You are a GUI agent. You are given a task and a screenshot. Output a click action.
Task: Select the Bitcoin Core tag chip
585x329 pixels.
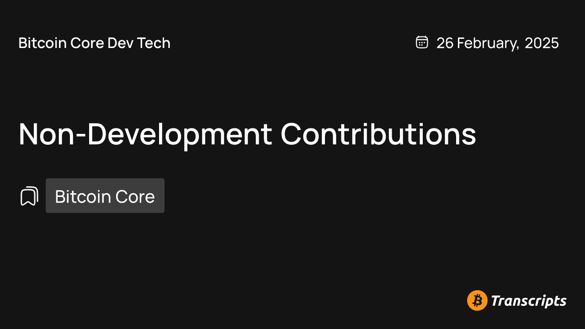(x=105, y=196)
